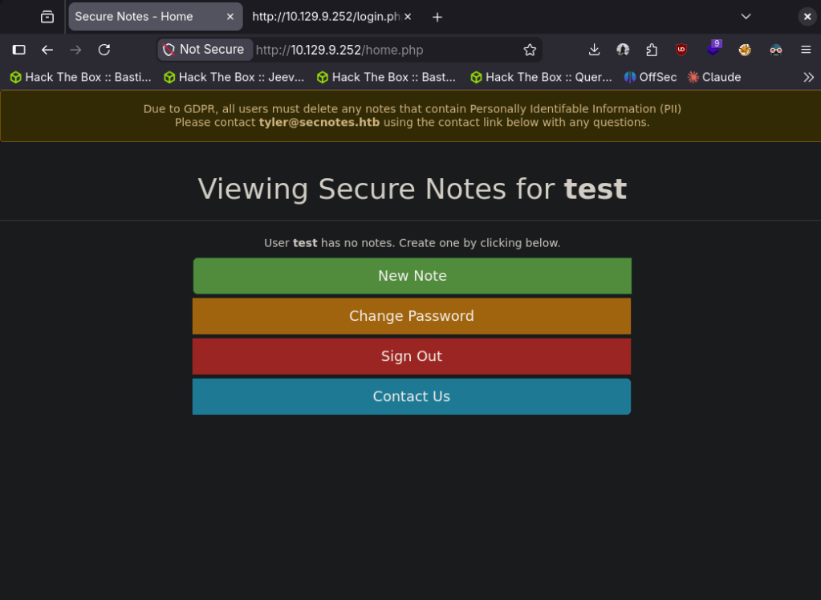Click the green New Note button
The height and width of the screenshot is (600, 821).
[x=412, y=276]
